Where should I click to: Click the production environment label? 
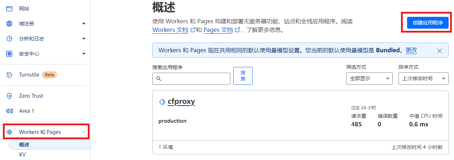pyautogui.click(x=172, y=121)
